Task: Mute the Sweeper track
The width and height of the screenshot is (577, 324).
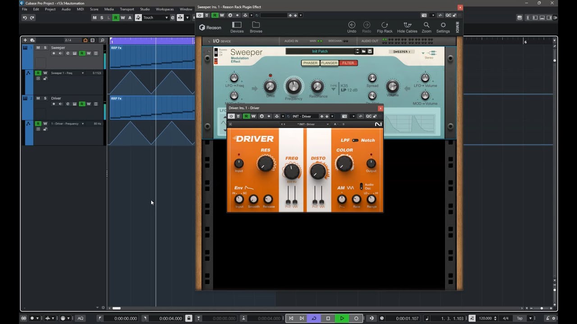Action: coord(38,48)
